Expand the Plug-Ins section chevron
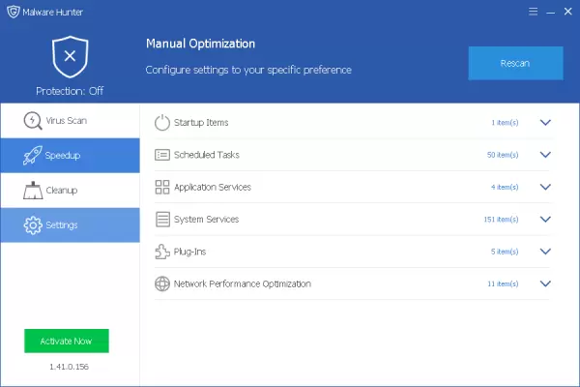This screenshot has height=387, width=580. (545, 252)
